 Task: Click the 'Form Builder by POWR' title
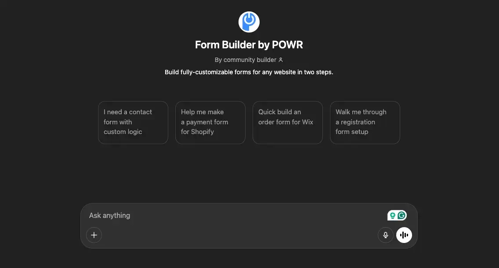pos(249,44)
